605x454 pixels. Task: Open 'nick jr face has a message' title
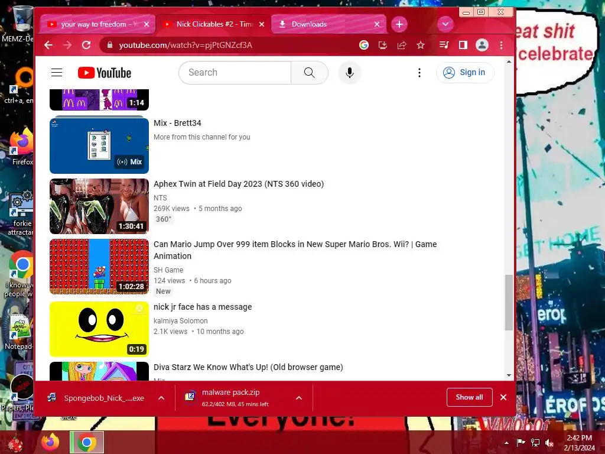click(203, 307)
